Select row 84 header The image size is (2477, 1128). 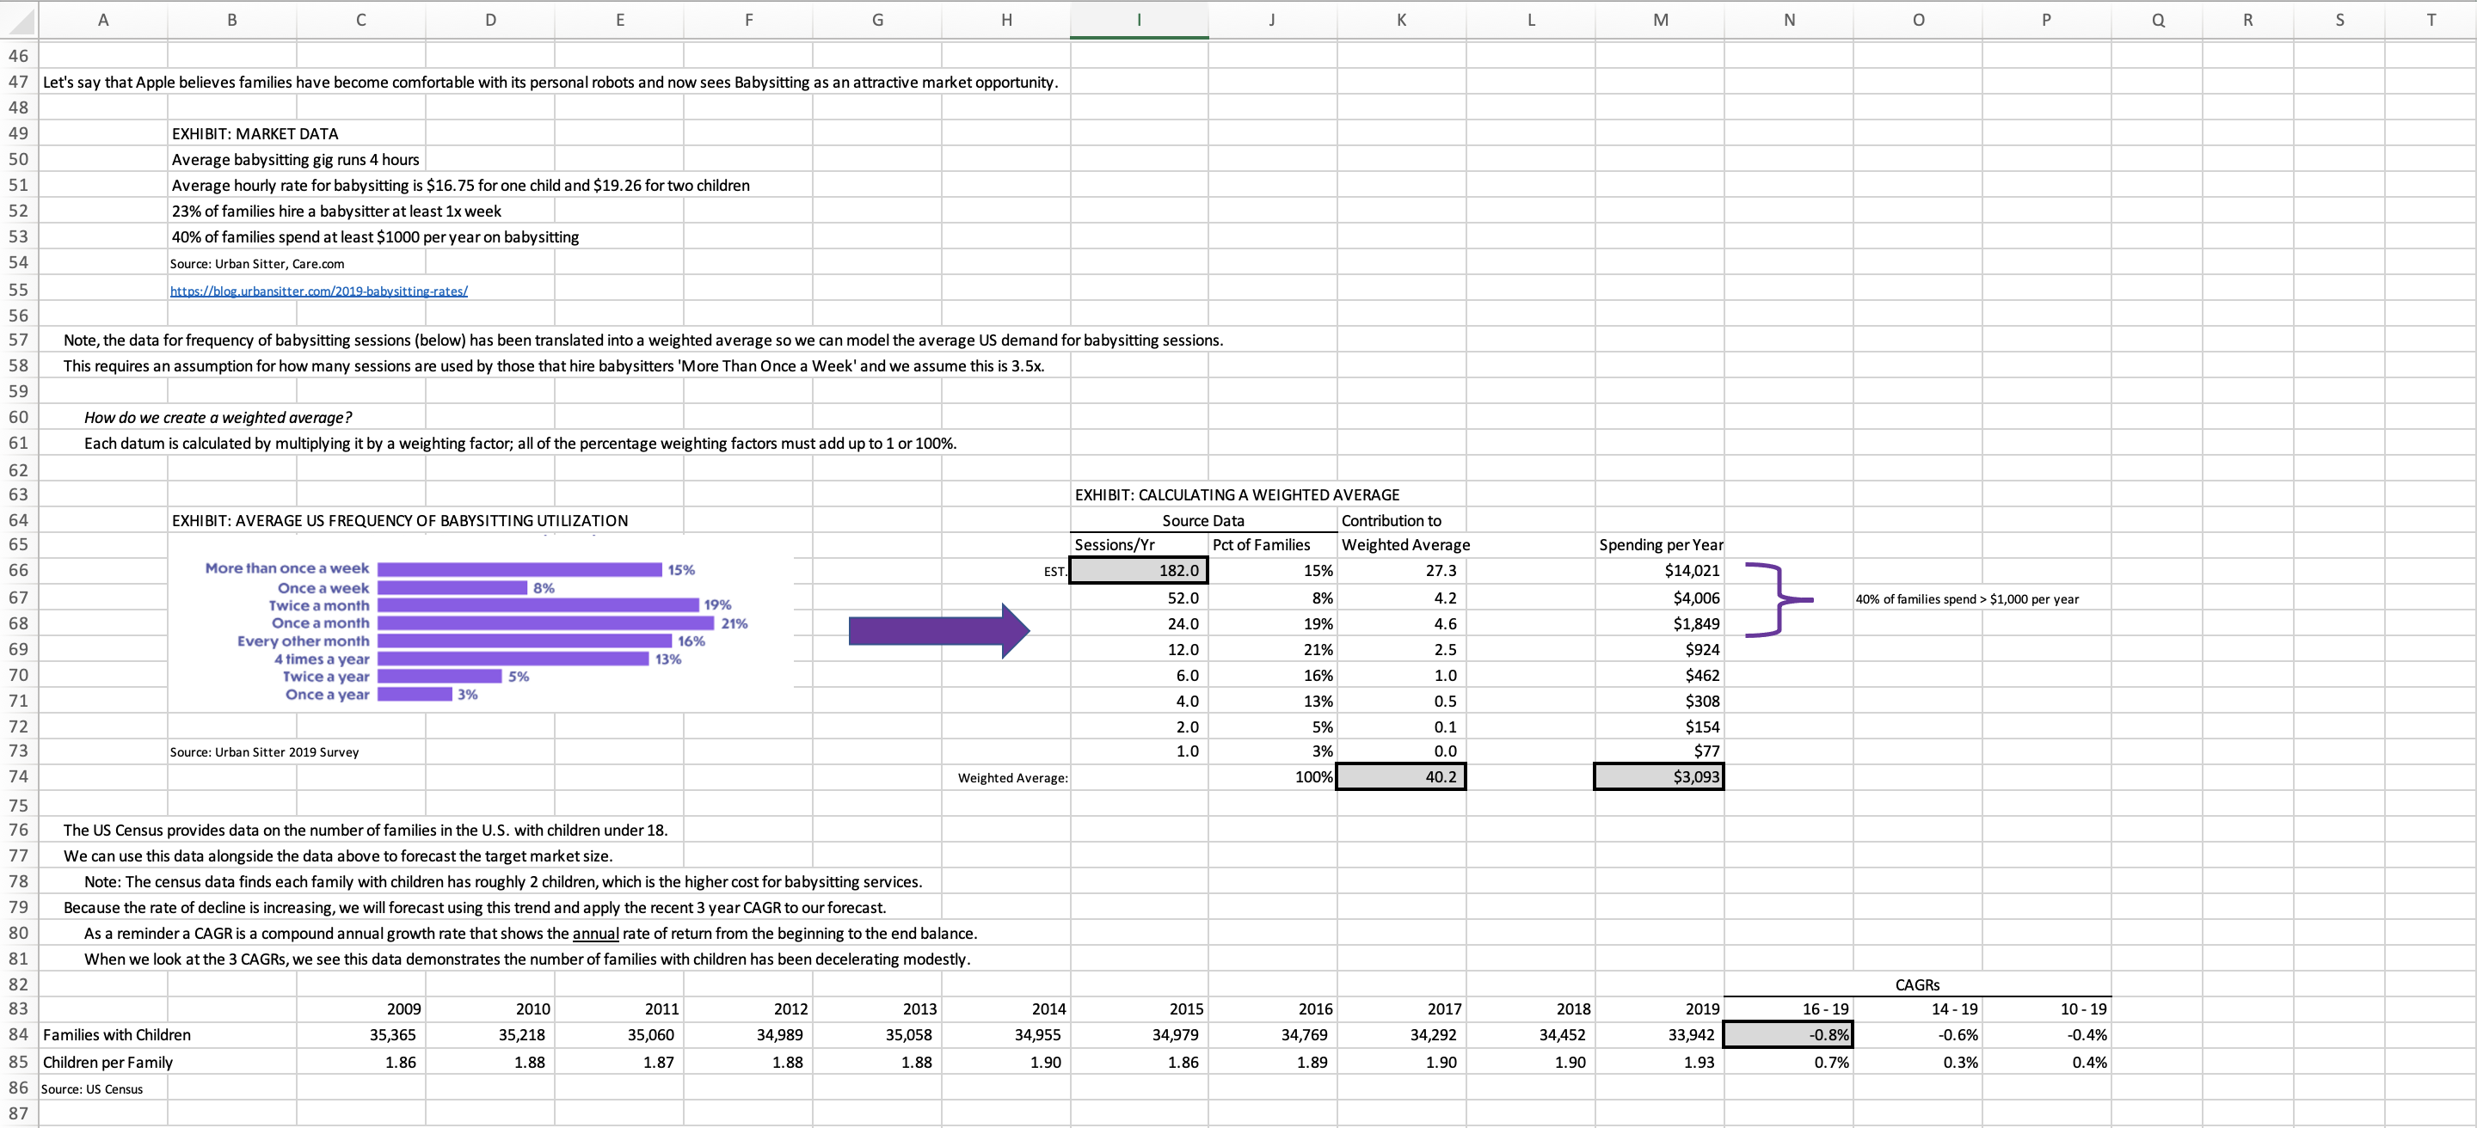click(x=18, y=1035)
